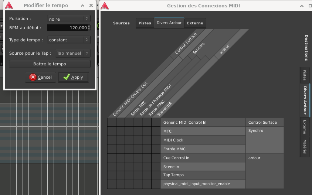Switch to the Externe sources tab
This screenshot has height=195, width=312.
click(195, 23)
